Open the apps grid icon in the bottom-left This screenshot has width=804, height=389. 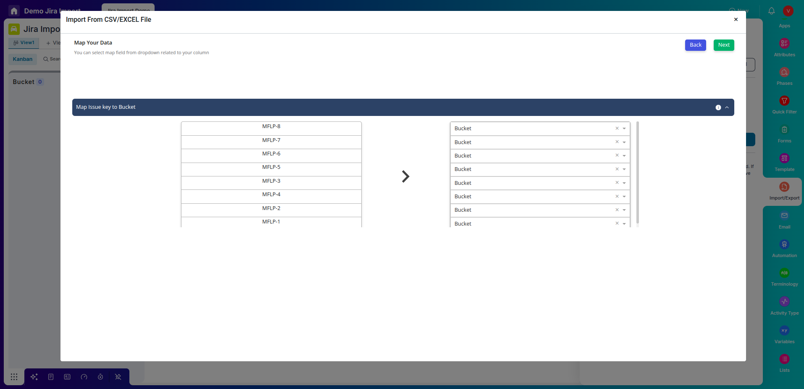tap(14, 377)
